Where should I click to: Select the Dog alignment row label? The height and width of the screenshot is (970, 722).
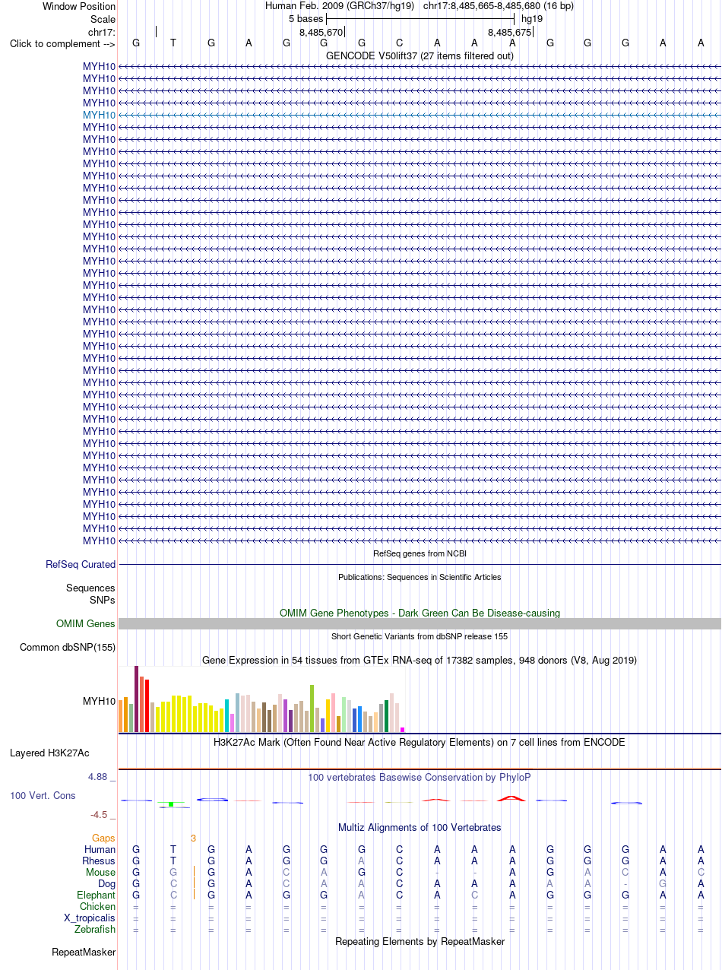tap(106, 884)
